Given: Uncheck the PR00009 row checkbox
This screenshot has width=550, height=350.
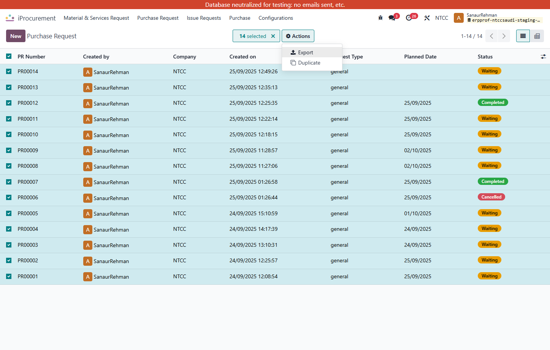Looking at the screenshot, I should (x=9, y=150).
